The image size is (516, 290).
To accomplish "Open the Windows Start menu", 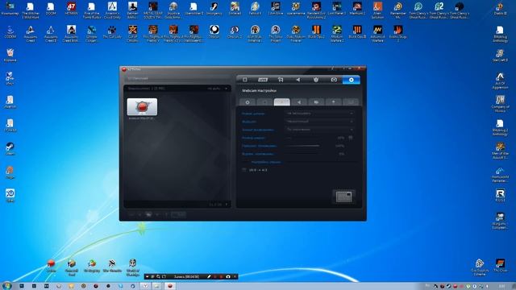I will click(6, 286).
